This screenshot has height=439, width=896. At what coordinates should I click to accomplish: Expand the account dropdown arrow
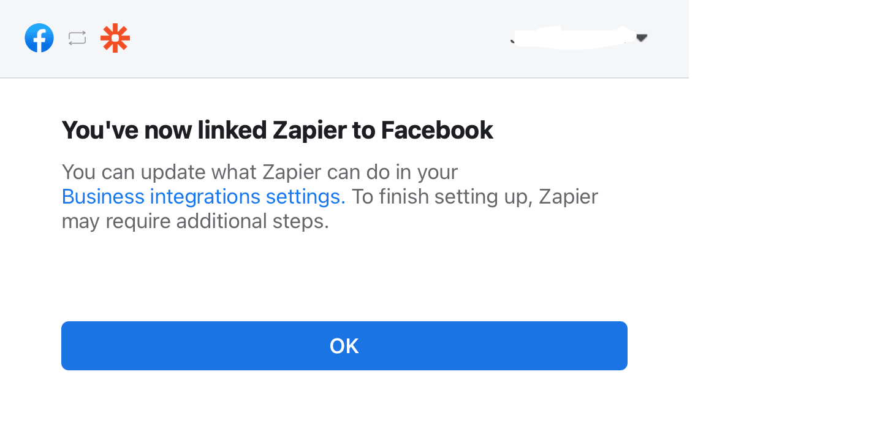point(642,38)
